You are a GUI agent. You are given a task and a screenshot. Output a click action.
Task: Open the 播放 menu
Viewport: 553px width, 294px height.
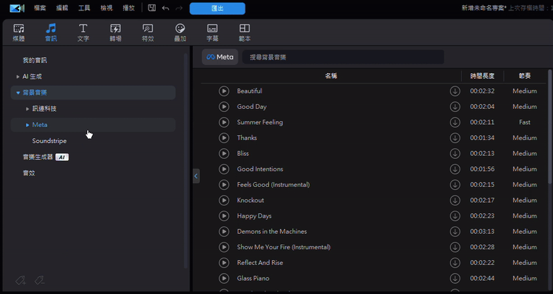129,8
